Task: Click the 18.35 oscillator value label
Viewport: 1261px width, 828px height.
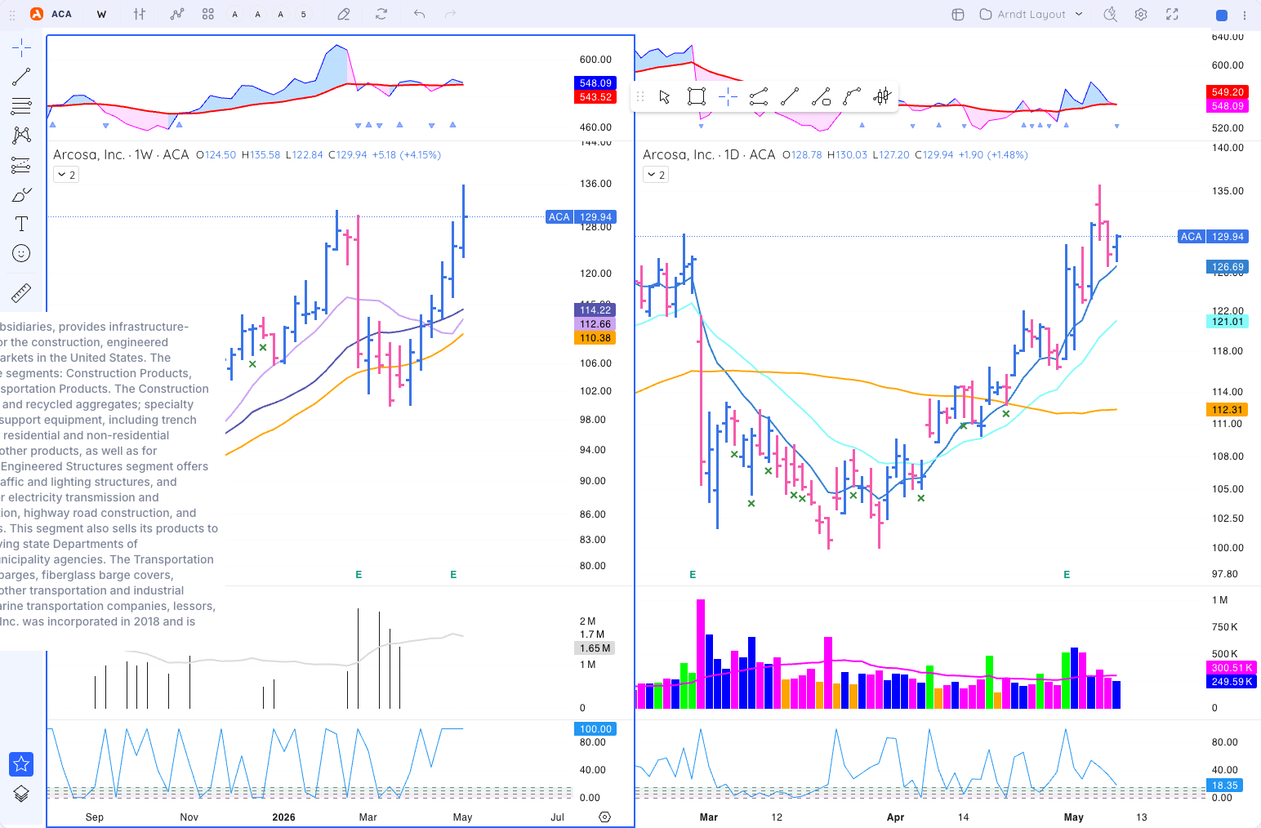Action: point(1225,786)
